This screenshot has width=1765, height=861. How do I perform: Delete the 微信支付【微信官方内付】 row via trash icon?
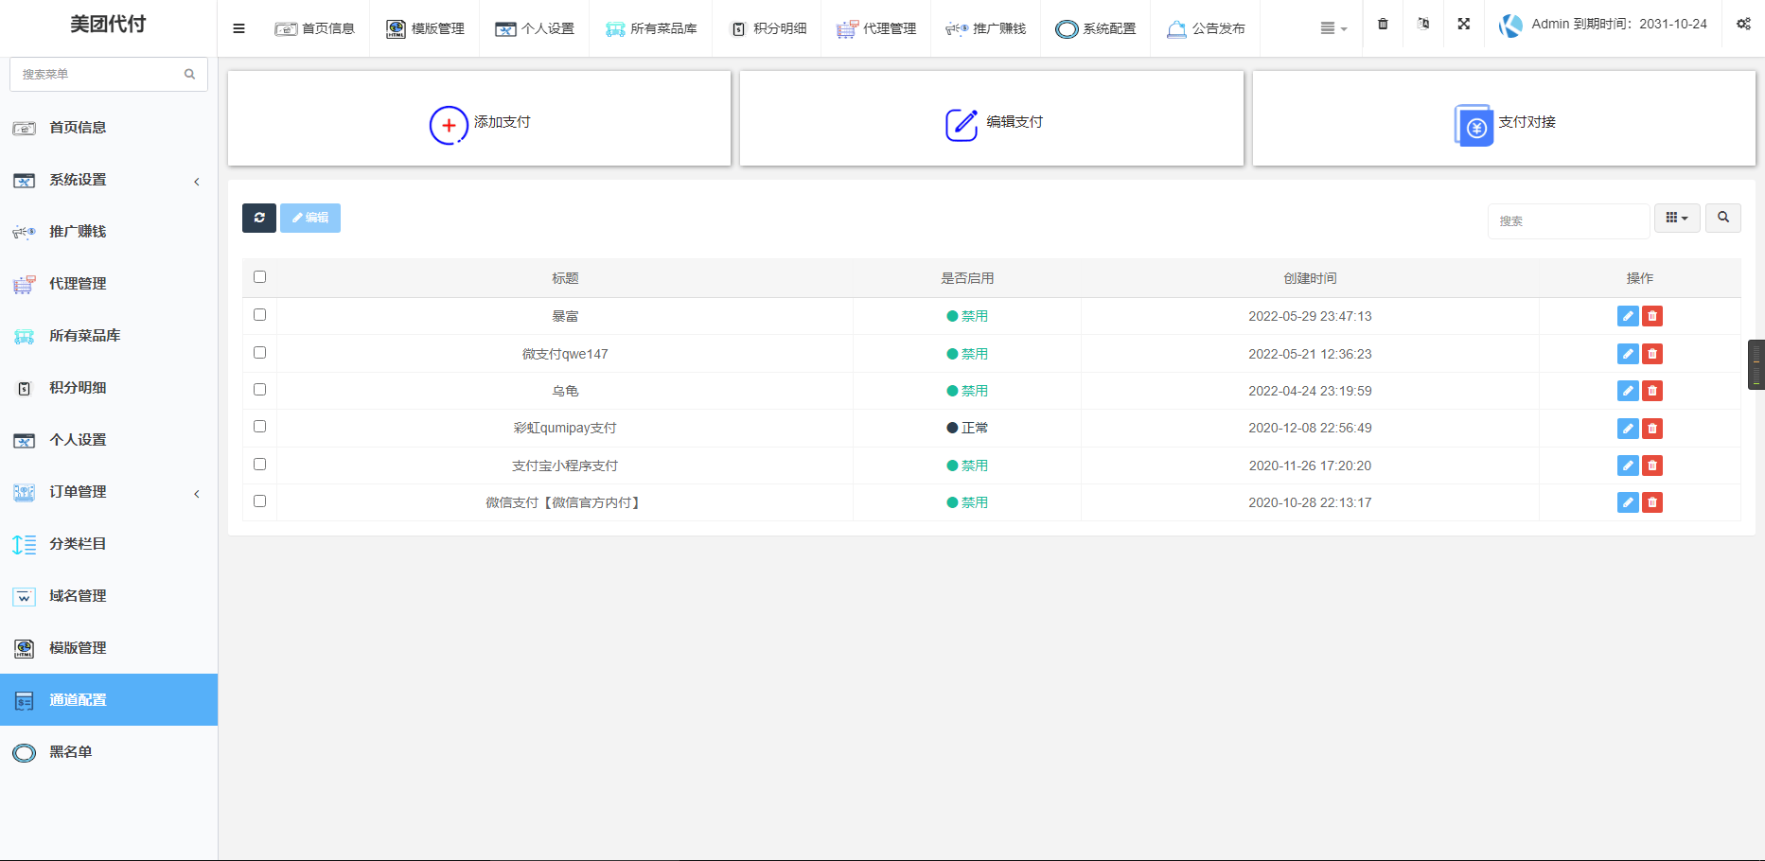(1652, 502)
